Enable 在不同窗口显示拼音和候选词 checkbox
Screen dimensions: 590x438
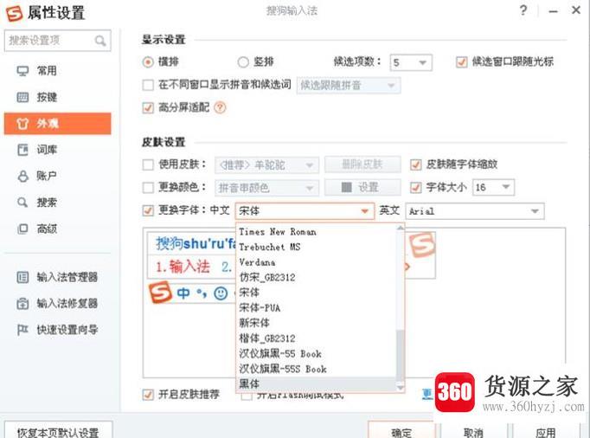[148, 85]
